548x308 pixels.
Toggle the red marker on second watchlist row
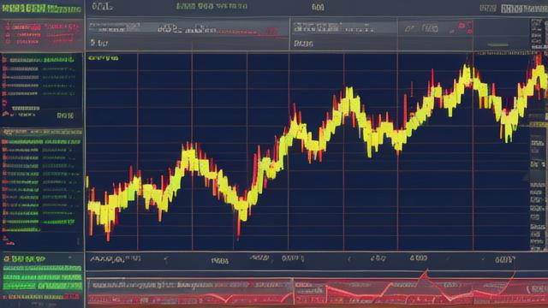[4, 68]
